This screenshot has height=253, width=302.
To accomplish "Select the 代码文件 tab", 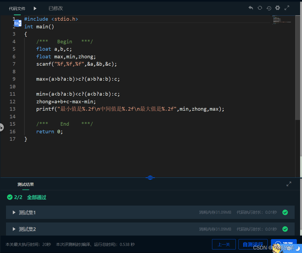I will tap(17, 8).
